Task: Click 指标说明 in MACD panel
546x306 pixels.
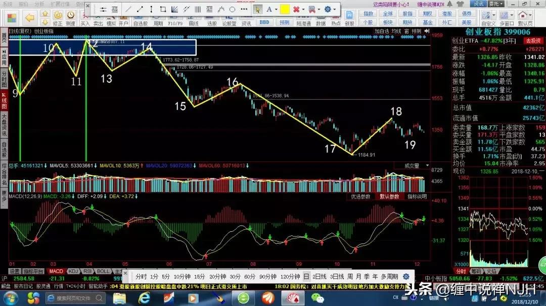Action: click(x=417, y=197)
